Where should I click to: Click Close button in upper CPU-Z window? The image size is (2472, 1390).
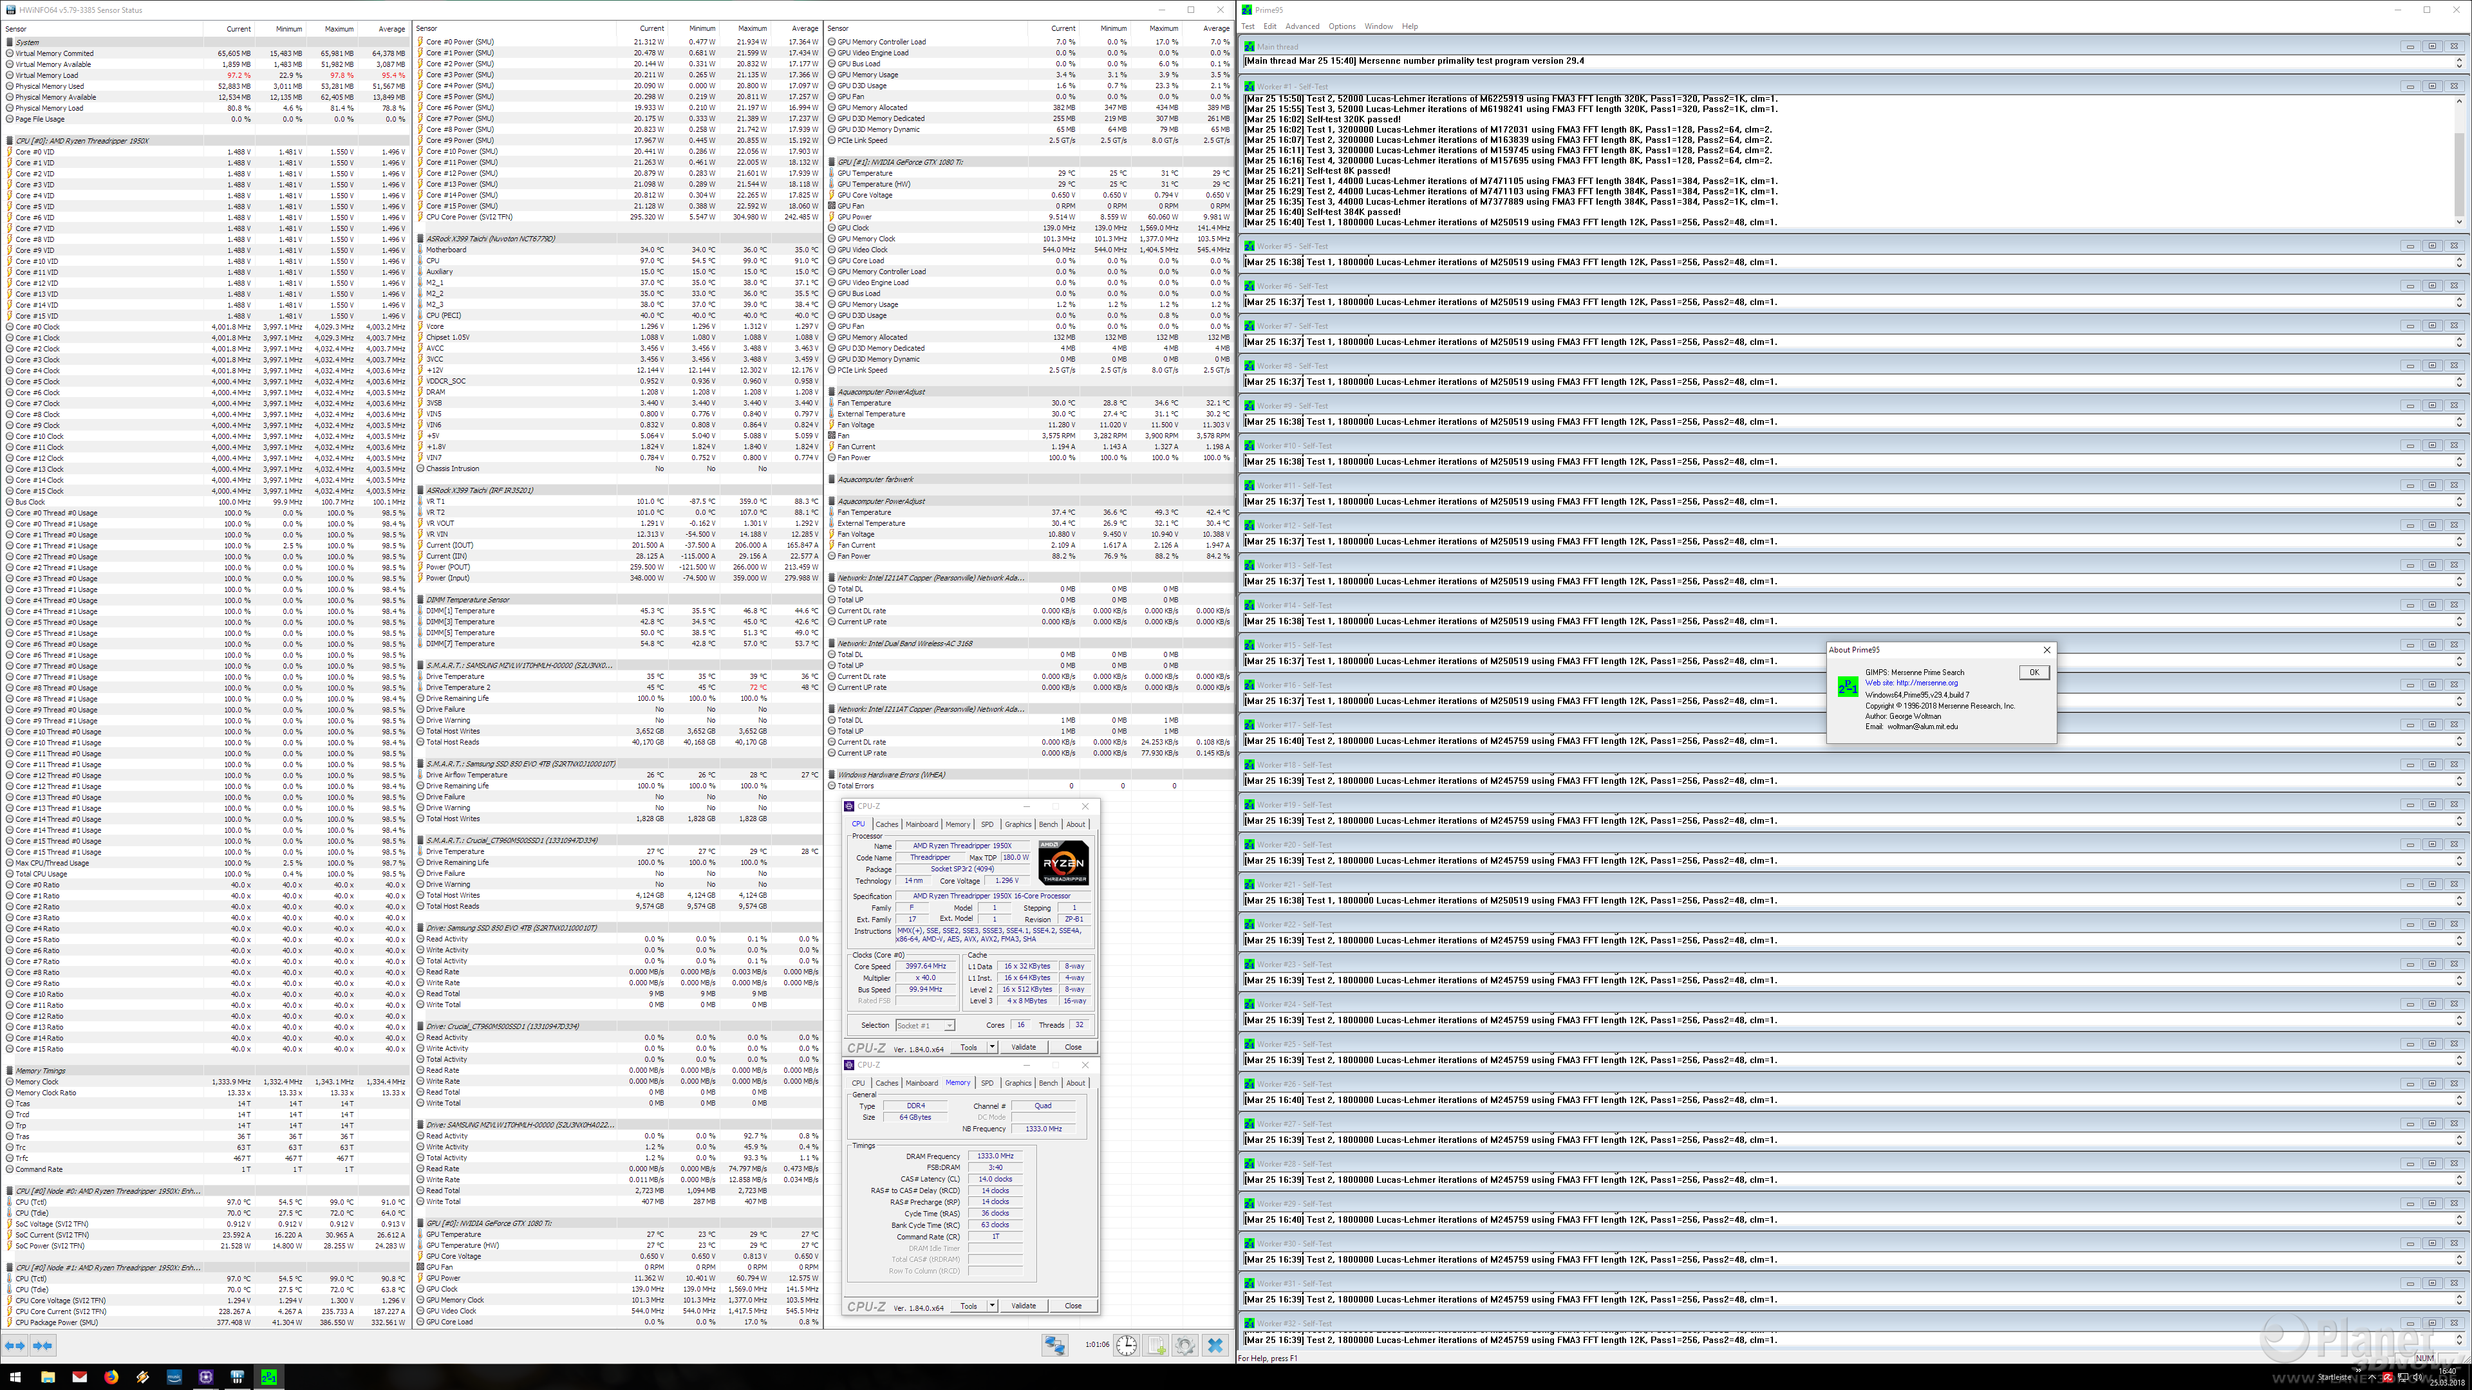coord(1073,1048)
